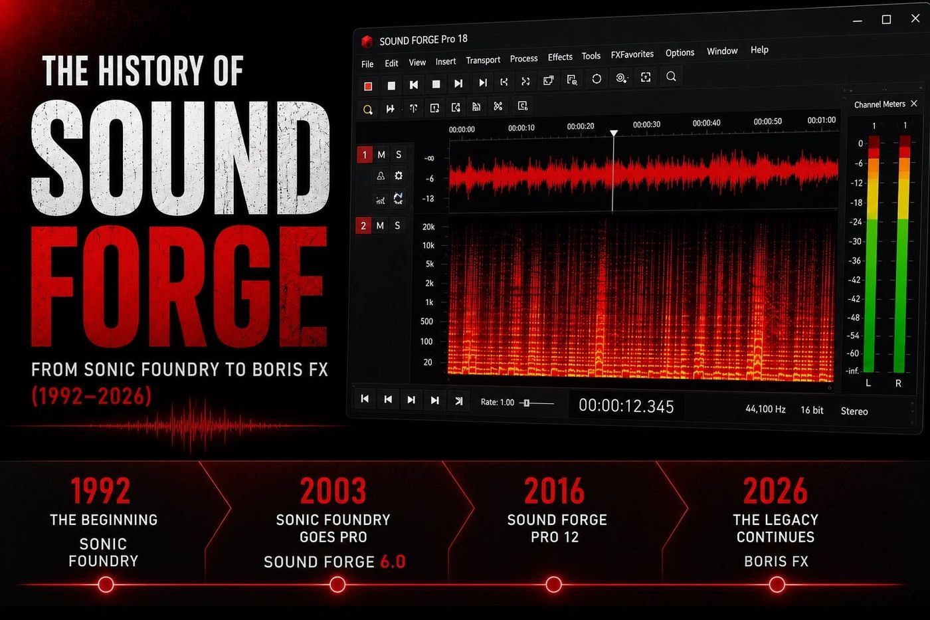Select the red track 1 number button
The image size is (930, 620).
point(365,155)
